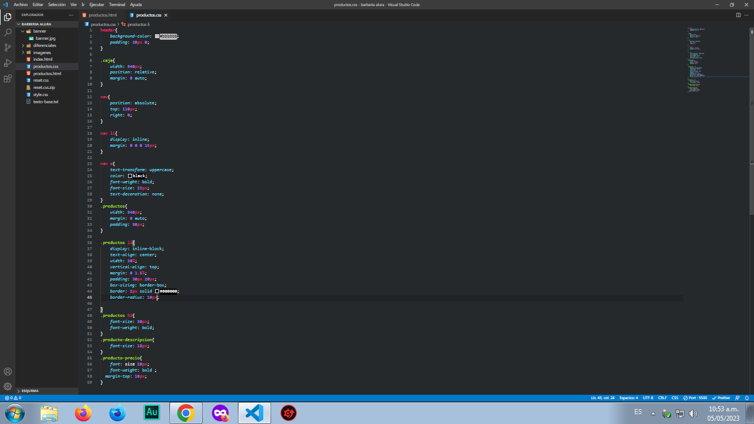The width and height of the screenshot is (754, 424).
Task: Click the feedback icon in status bar
Action: (x=737, y=397)
